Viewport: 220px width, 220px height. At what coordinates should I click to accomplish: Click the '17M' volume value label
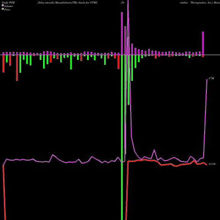[211, 78]
